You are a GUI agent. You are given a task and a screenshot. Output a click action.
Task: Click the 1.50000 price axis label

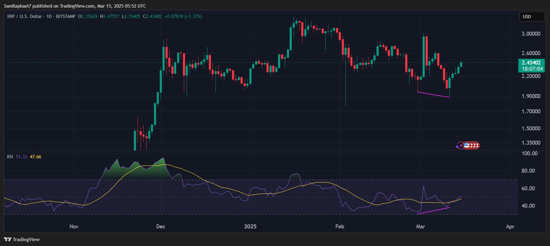[531, 128]
